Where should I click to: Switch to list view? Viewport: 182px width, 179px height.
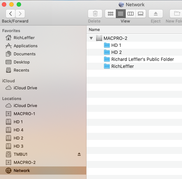[121, 14]
